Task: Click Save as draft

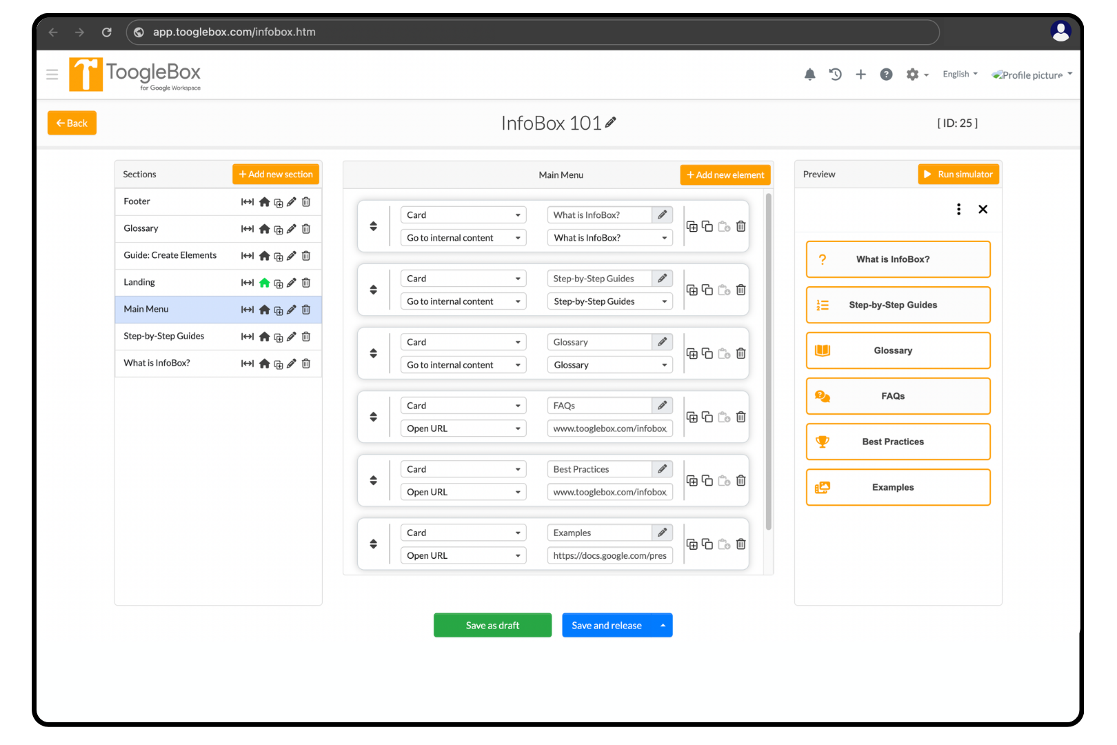Action: point(492,625)
